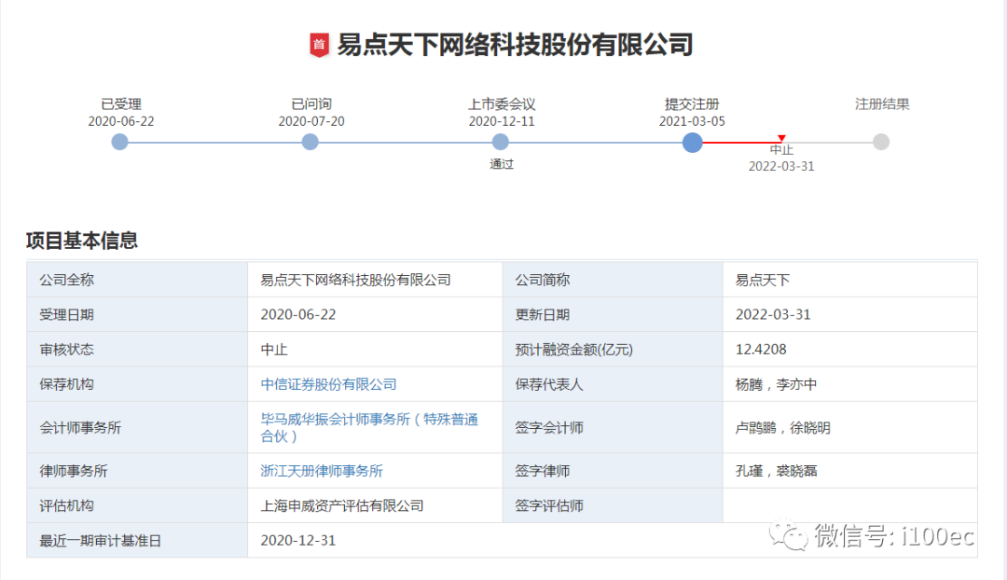Image resolution: width=1007 pixels, height=580 pixels.
Task: Click the 2021-03-05 date under 提交注册
Action: (x=692, y=121)
